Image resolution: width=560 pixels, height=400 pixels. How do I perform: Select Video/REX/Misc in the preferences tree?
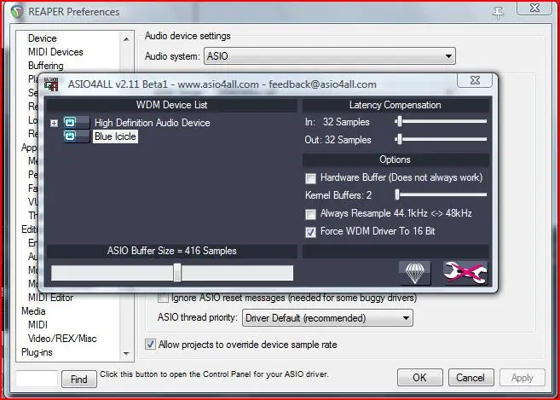tap(62, 338)
